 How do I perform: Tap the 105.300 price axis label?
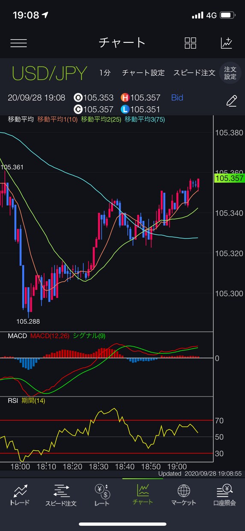[229, 294]
